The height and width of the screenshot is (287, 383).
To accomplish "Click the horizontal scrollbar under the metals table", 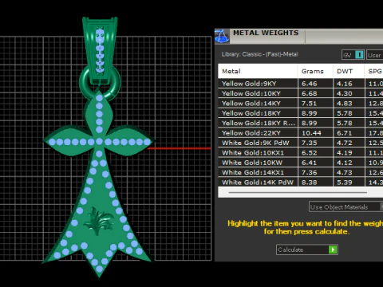I will pyautogui.click(x=298, y=192).
